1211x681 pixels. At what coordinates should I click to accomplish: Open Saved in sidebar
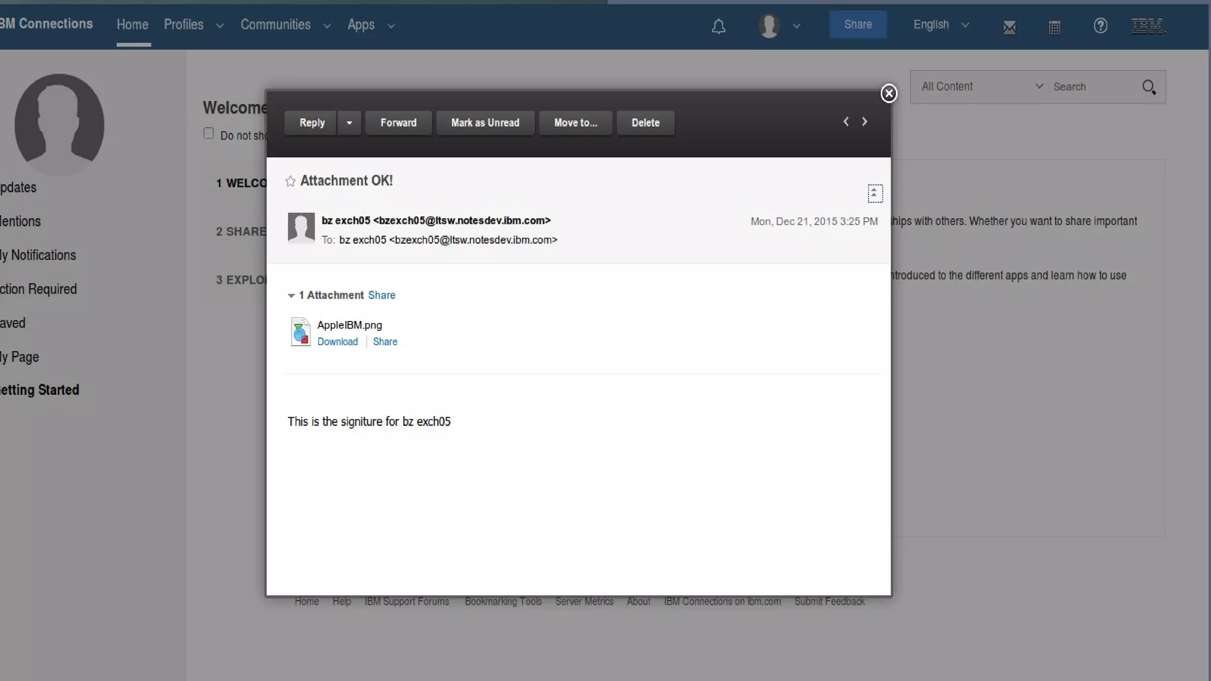tap(12, 323)
